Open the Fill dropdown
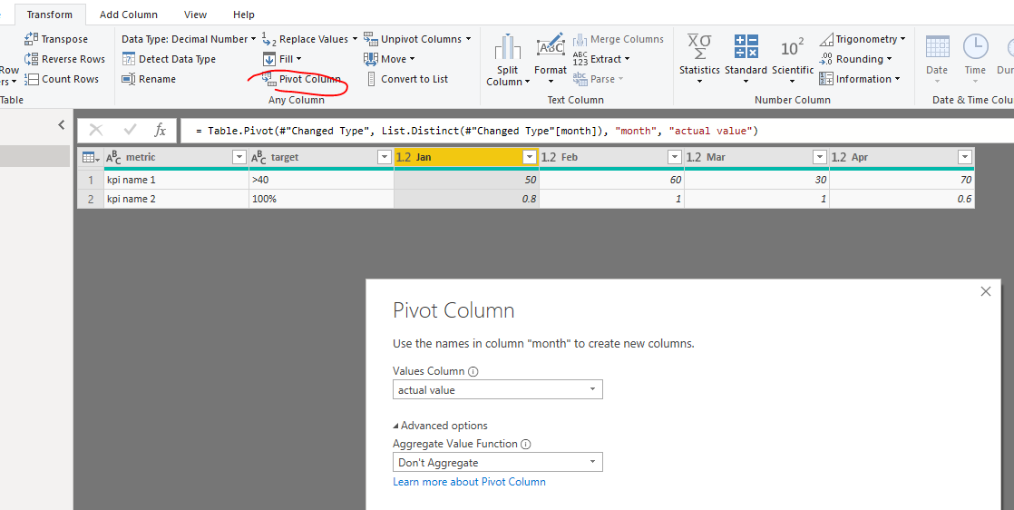The width and height of the screenshot is (1014, 510). [x=281, y=59]
